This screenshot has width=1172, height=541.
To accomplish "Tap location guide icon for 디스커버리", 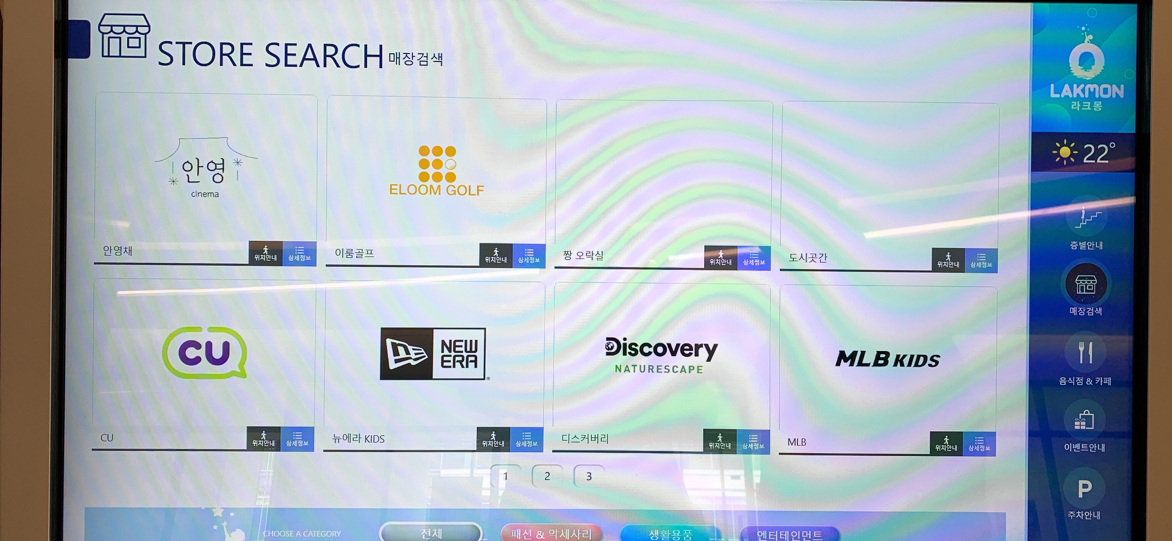I will (x=719, y=441).
